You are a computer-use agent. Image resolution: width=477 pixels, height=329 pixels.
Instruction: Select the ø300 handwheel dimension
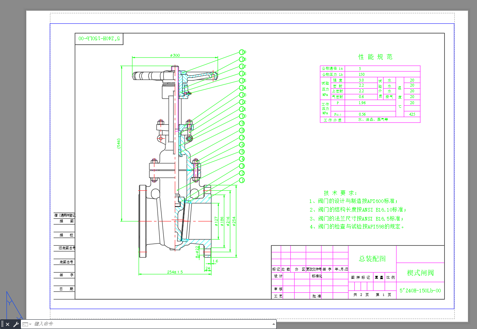coord(175,55)
